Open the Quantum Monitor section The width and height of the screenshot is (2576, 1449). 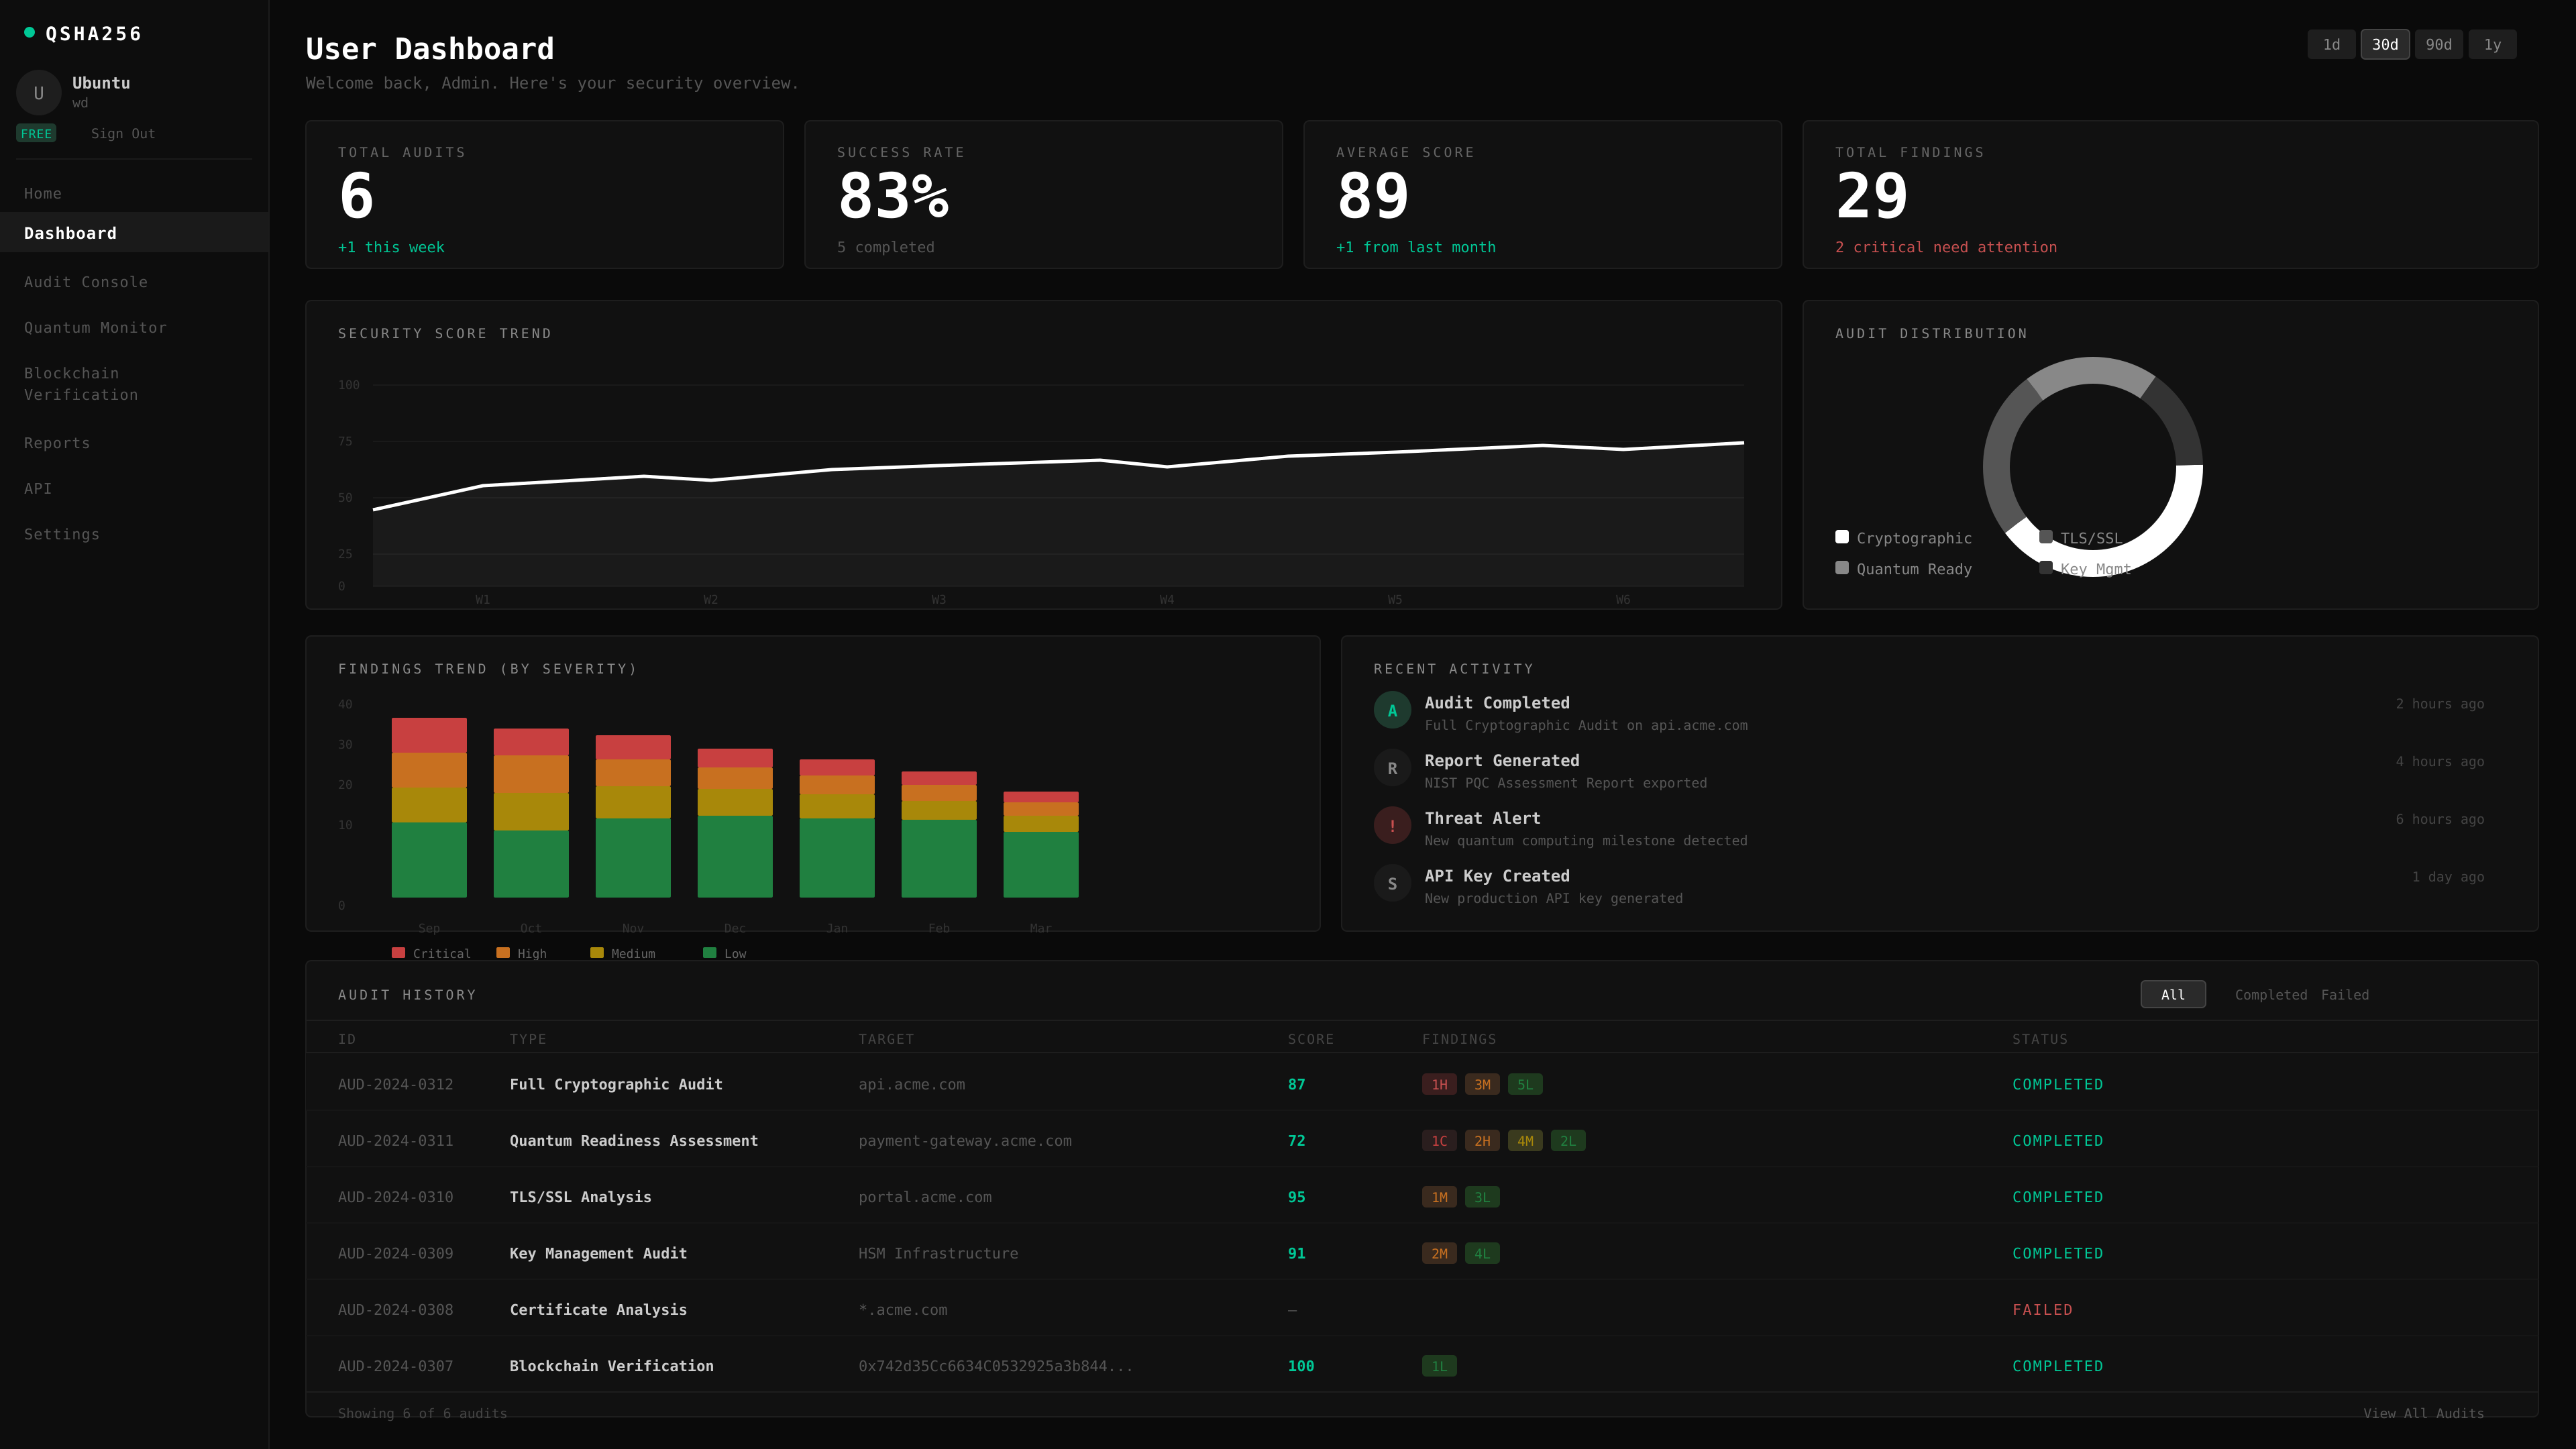click(x=95, y=327)
